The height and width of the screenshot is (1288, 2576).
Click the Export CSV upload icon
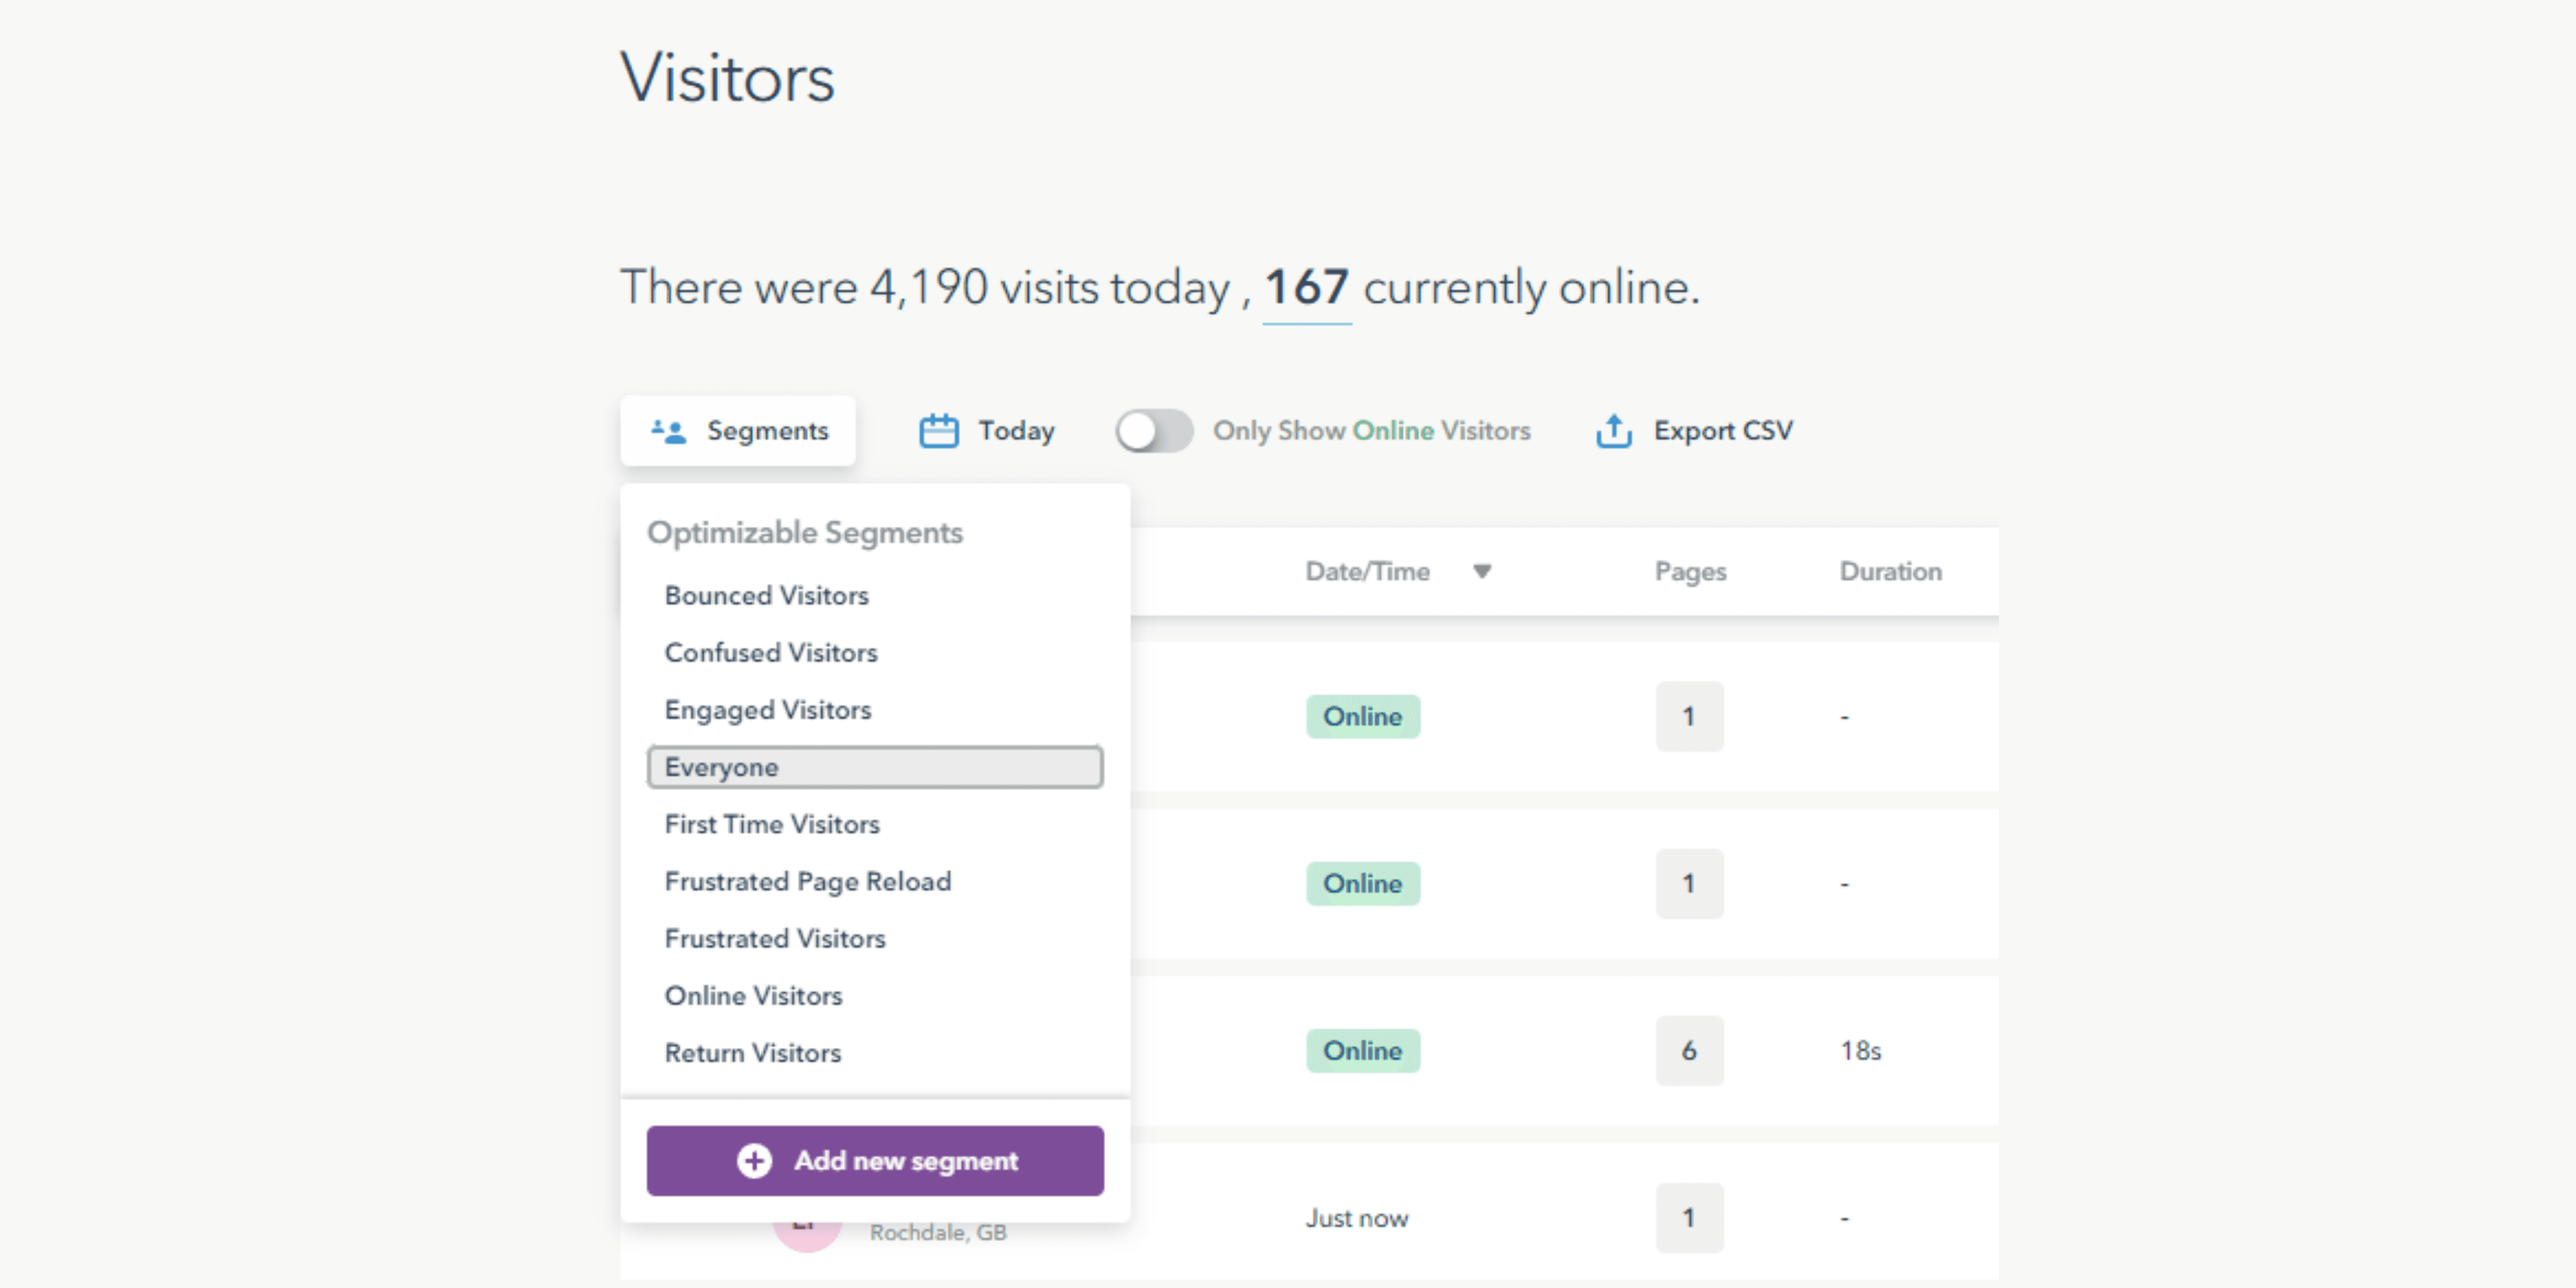[x=1613, y=431]
